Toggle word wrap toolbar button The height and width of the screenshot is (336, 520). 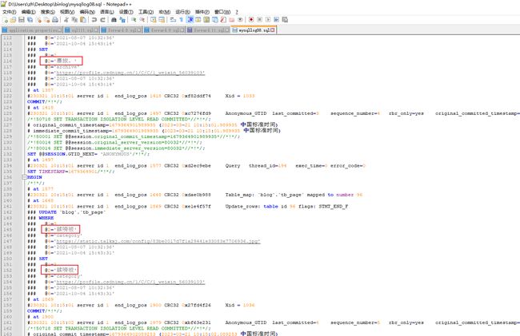(x=173, y=20)
